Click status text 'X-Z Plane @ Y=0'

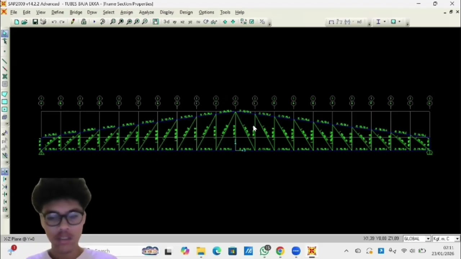(x=19, y=239)
